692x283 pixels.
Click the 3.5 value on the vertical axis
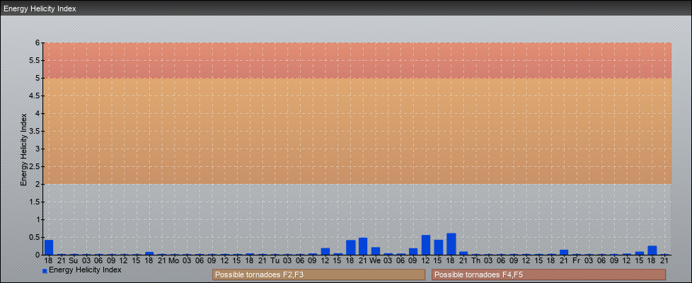click(x=35, y=131)
